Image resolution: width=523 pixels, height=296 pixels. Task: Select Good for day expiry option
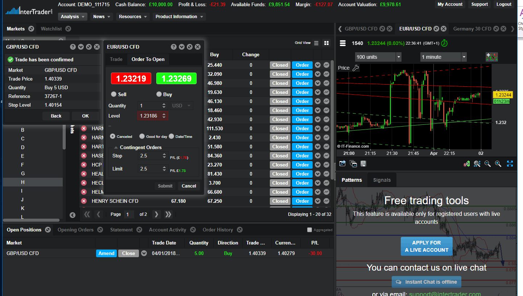click(x=142, y=136)
